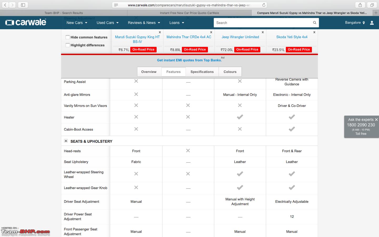Open the user profile icon
The height and width of the screenshot is (237, 379).
tap(372, 23)
